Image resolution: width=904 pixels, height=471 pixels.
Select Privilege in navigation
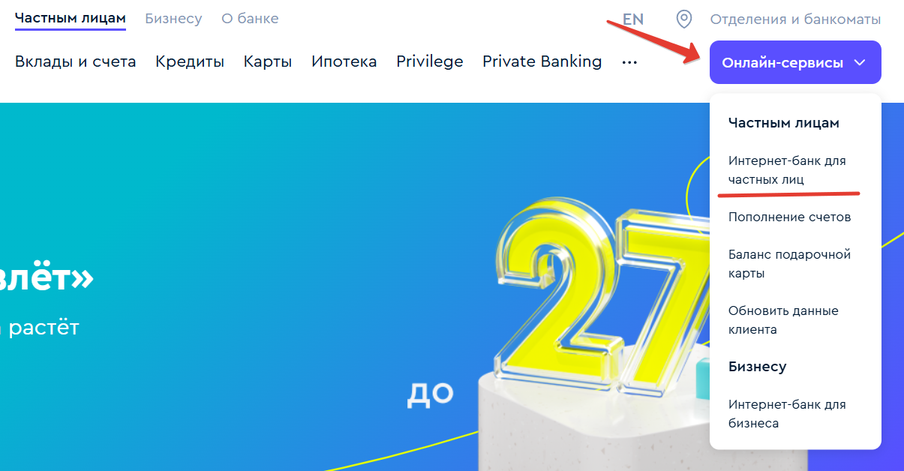pos(430,61)
